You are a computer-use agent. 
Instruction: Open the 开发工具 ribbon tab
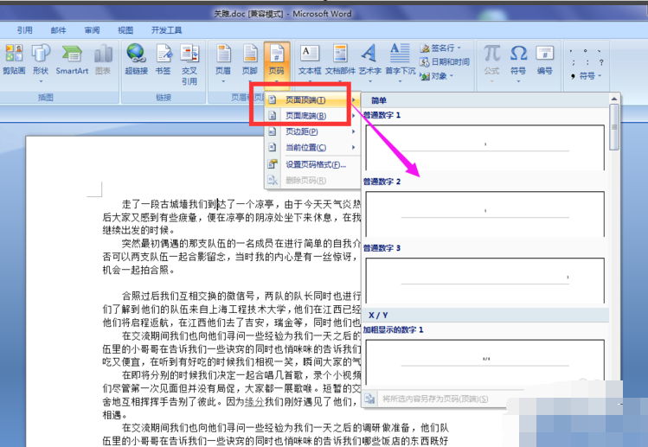tap(166, 30)
